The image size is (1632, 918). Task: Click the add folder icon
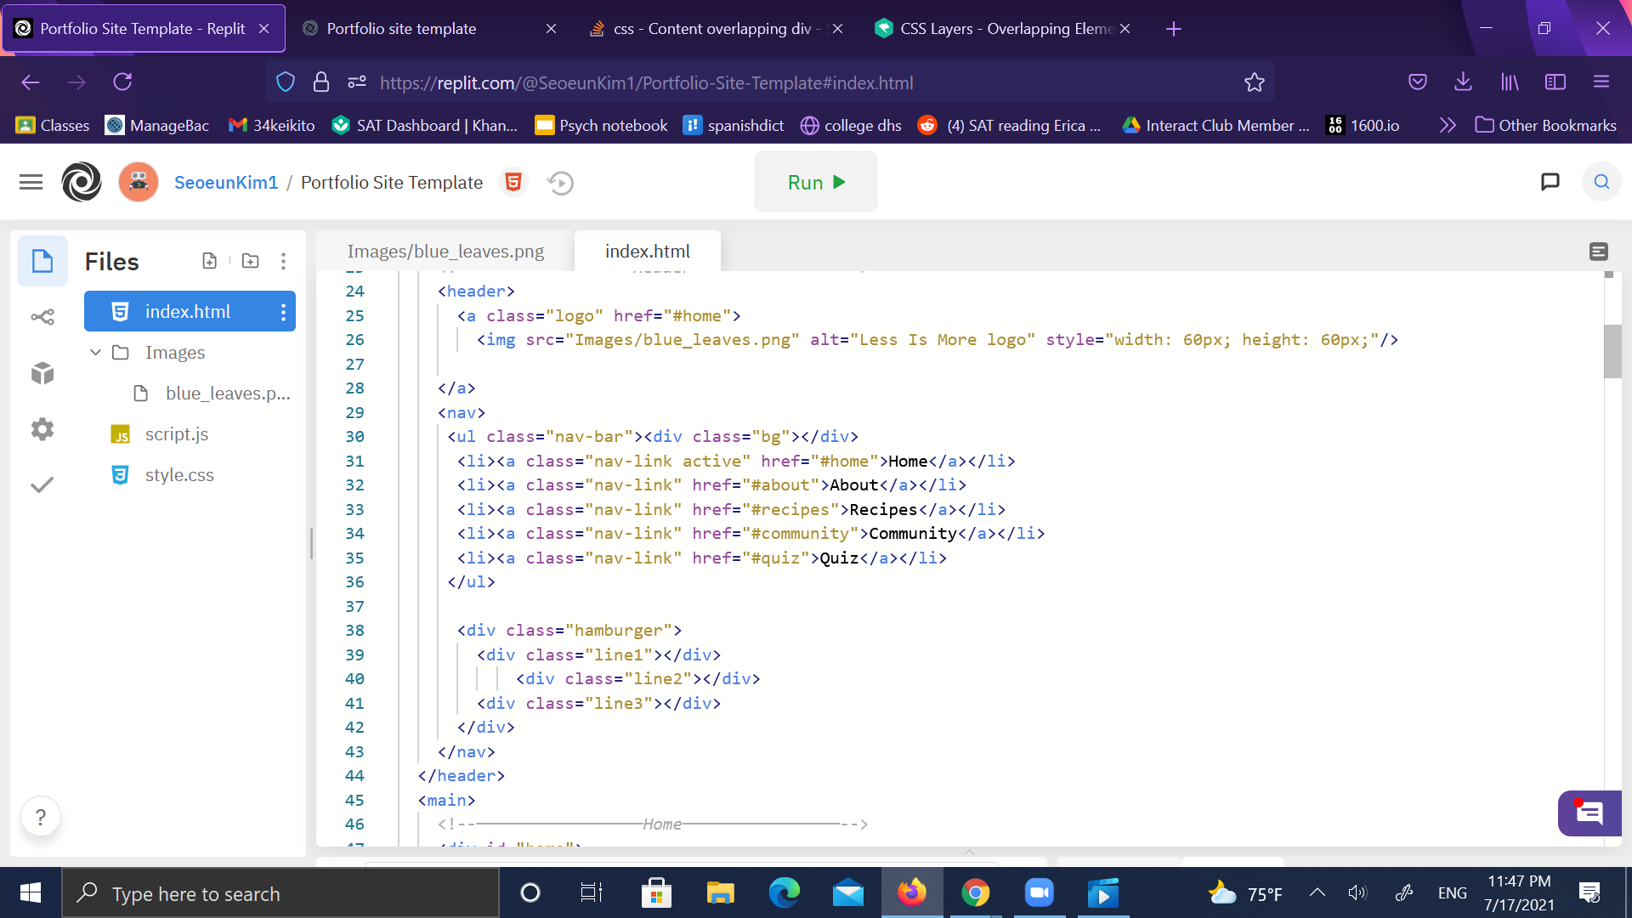tap(250, 261)
